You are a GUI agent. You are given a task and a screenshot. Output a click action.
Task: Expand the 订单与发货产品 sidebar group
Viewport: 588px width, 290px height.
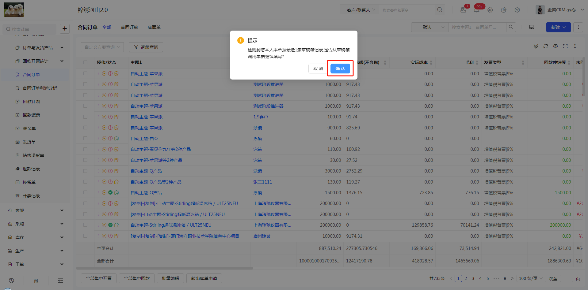[x=62, y=48]
